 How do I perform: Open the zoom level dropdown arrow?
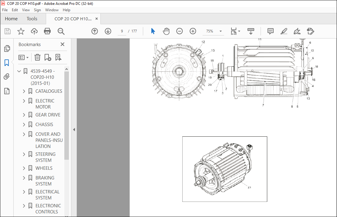[221, 31]
